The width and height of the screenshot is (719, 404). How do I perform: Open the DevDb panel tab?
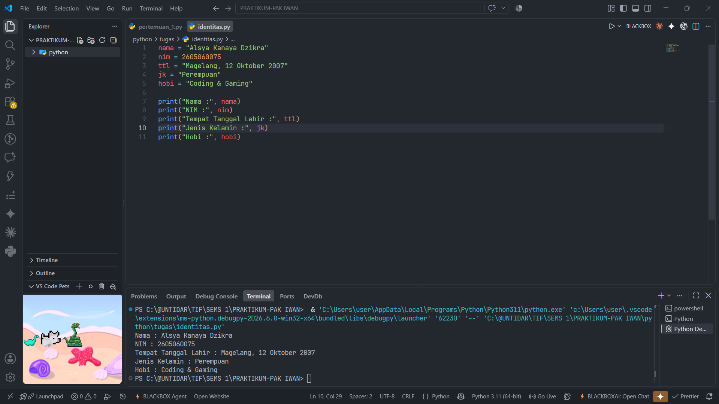coord(312,296)
